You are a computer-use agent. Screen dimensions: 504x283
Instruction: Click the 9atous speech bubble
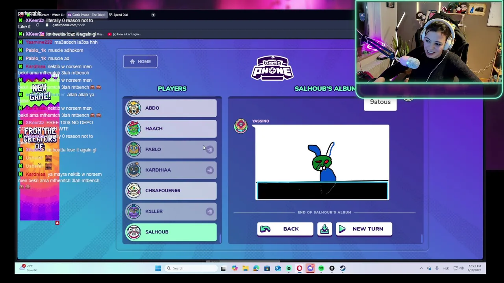tap(380, 102)
